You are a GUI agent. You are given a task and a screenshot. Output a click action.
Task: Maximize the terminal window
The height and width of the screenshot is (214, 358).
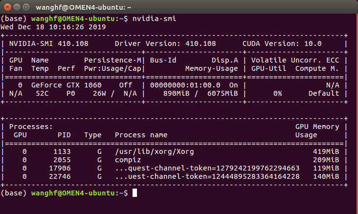point(26,7)
